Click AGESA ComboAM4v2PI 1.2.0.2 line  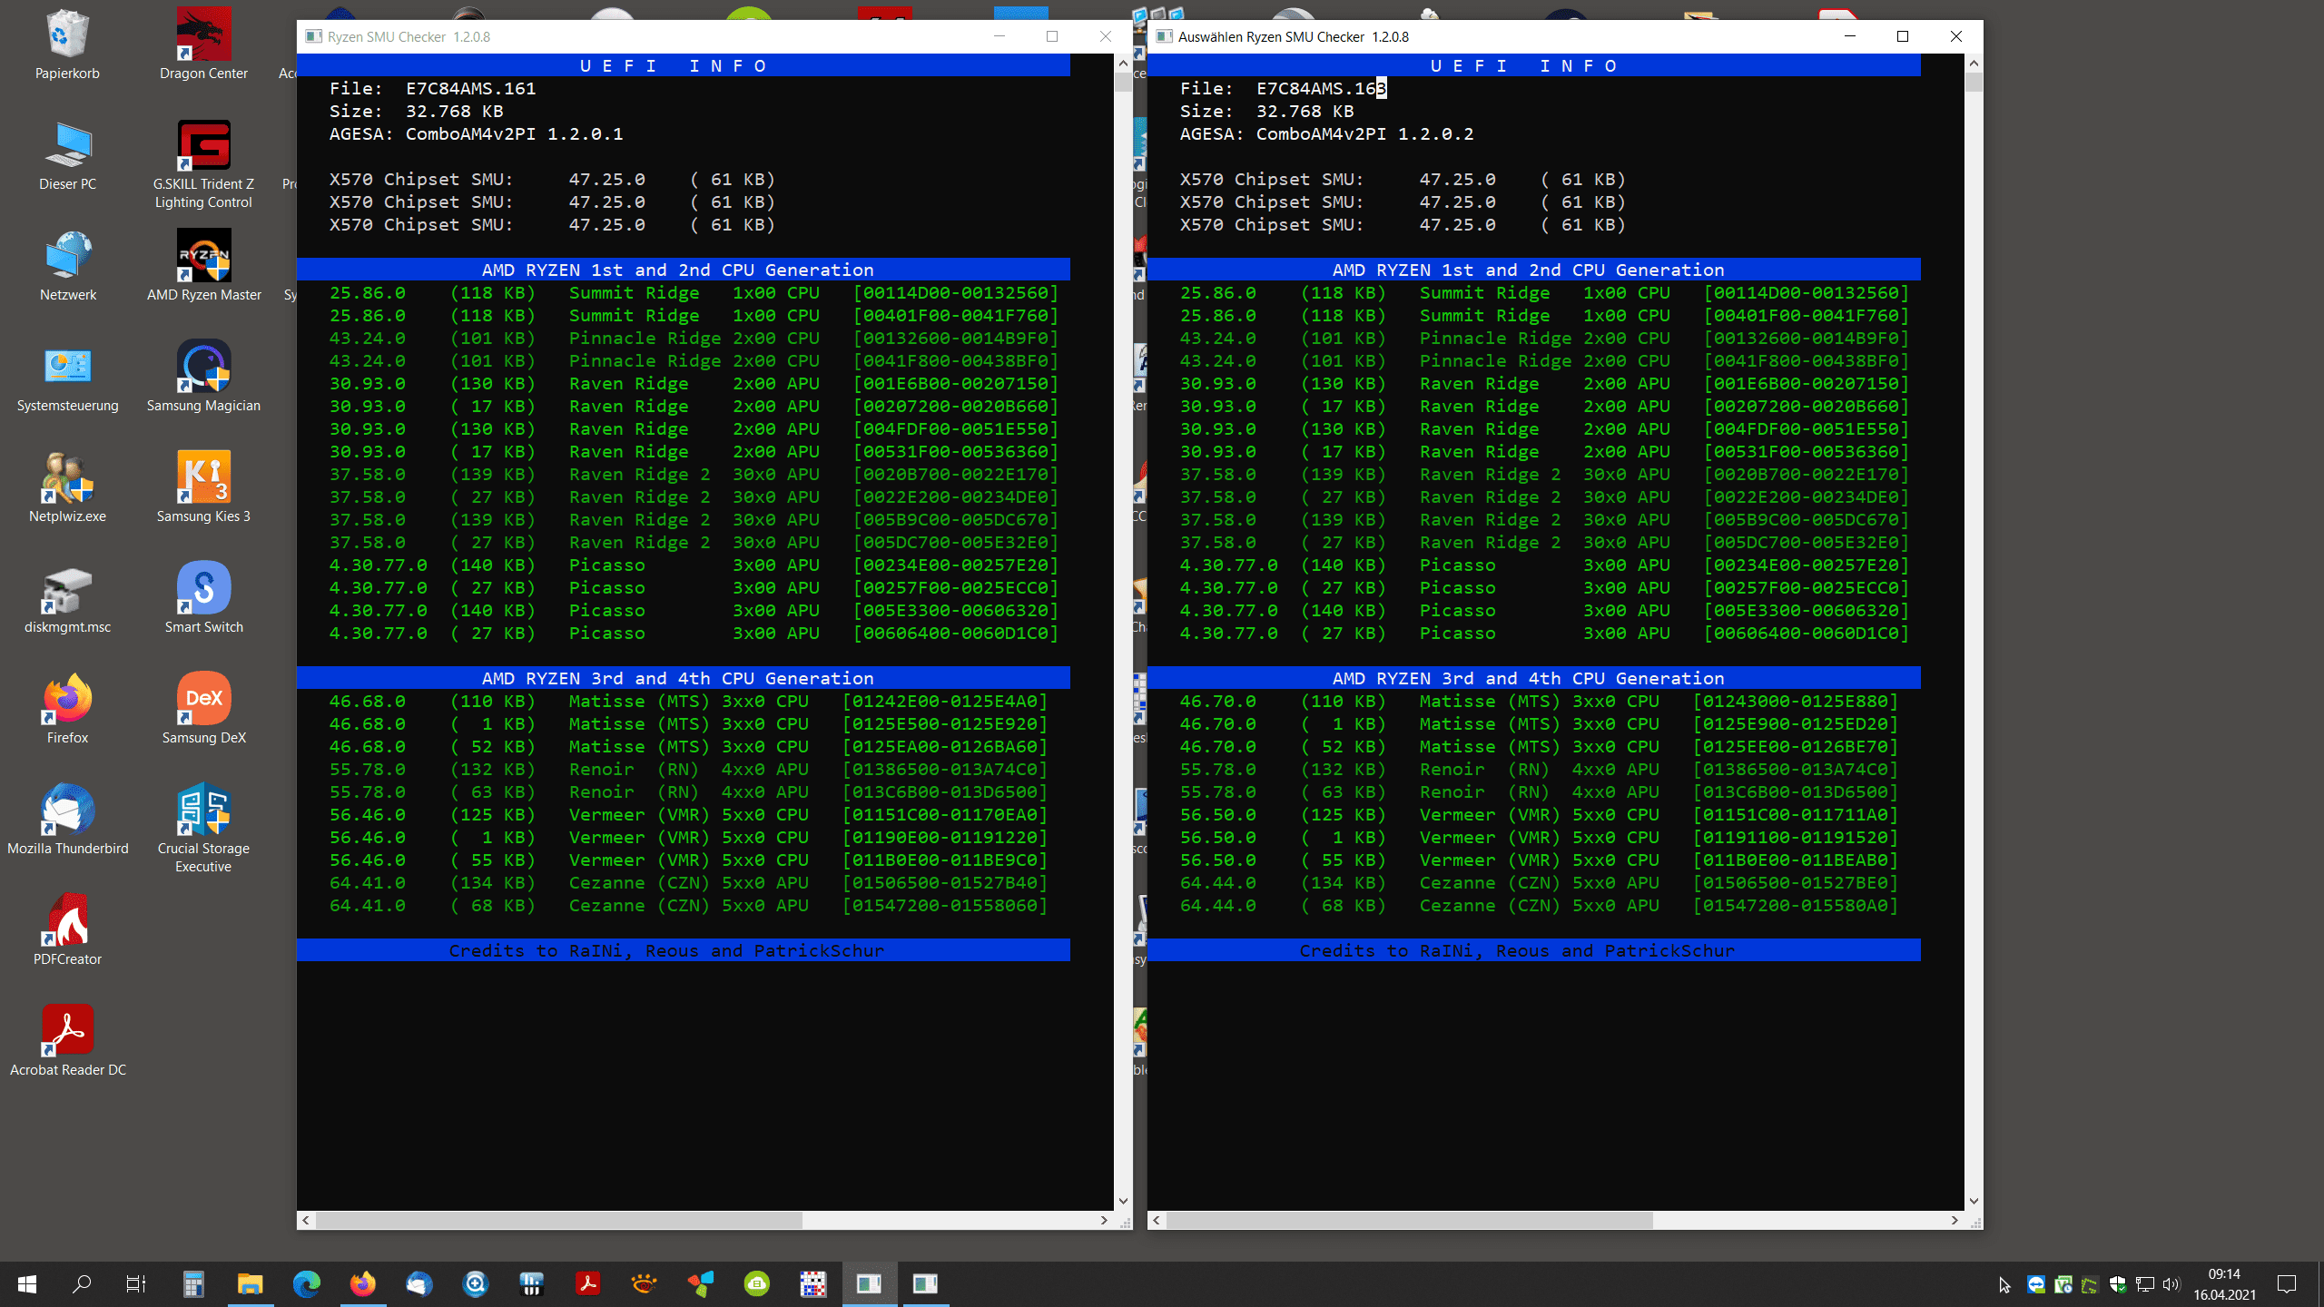point(1327,133)
